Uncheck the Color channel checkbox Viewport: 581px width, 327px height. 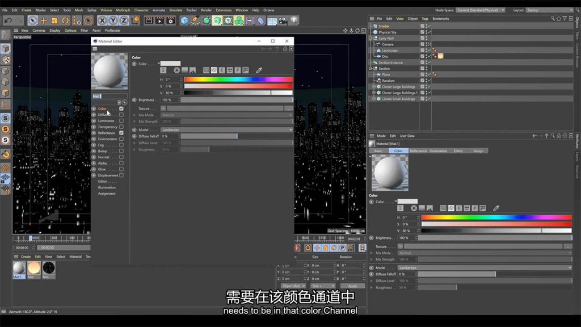[x=121, y=108]
